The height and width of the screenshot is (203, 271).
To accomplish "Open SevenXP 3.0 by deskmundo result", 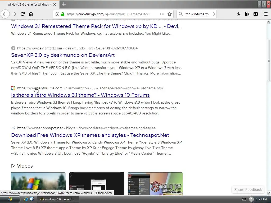I will pos(63,55).
